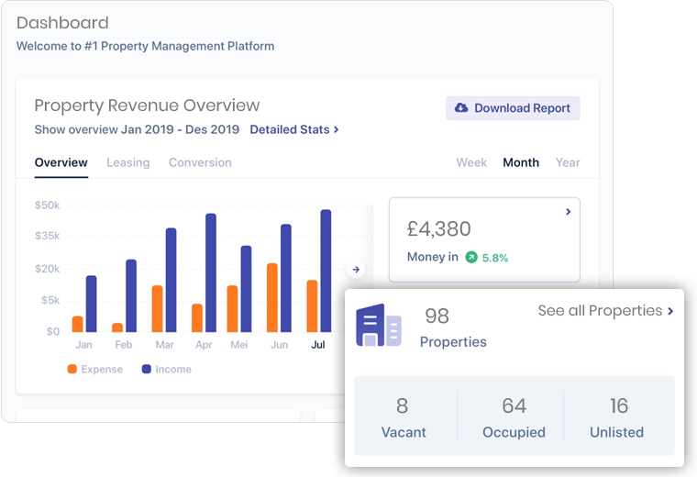The height and width of the screenshot is (477, 697).
Task: Click the Money in label
Action: point(433,257)
